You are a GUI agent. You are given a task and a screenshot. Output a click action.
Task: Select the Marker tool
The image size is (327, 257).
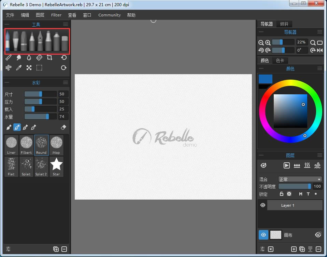tap(48, 41)
